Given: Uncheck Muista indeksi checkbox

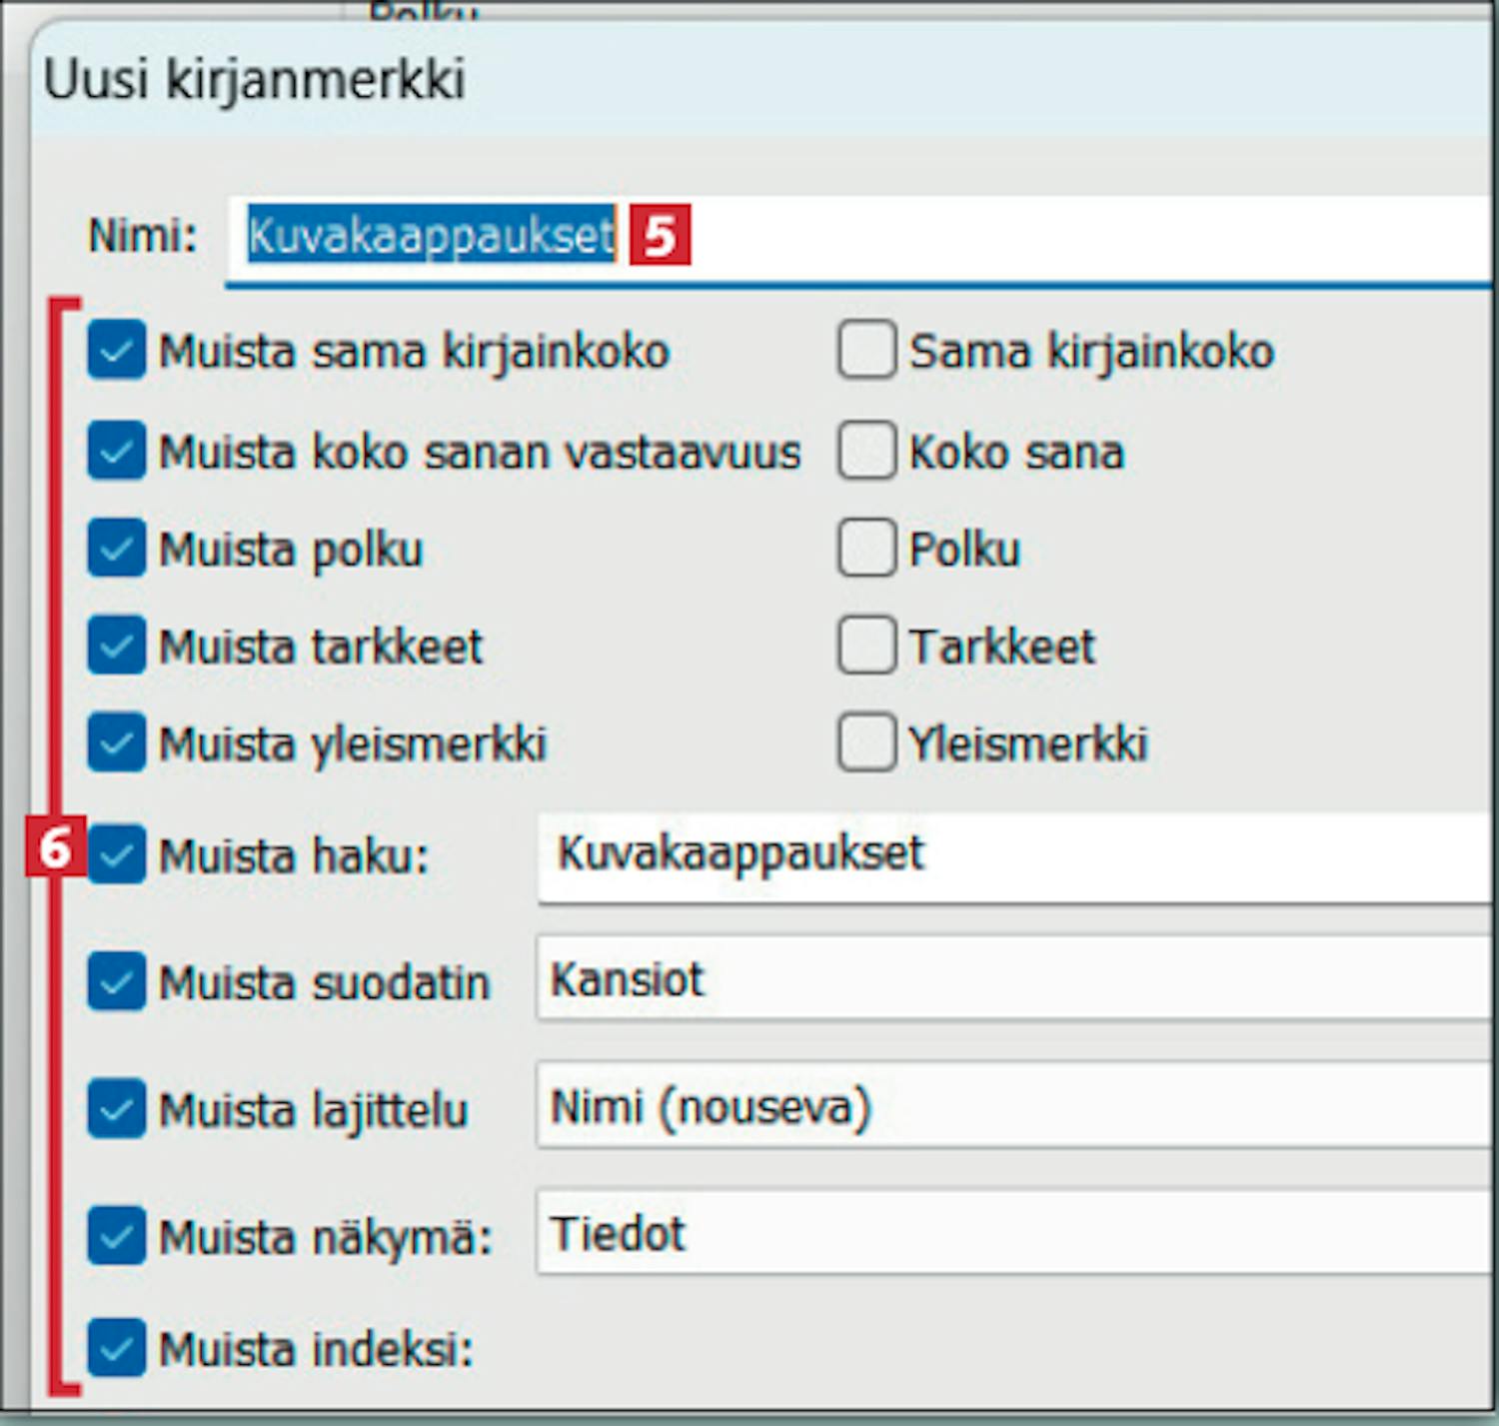Looking at the screenshot, I should tap(116, 1348).
